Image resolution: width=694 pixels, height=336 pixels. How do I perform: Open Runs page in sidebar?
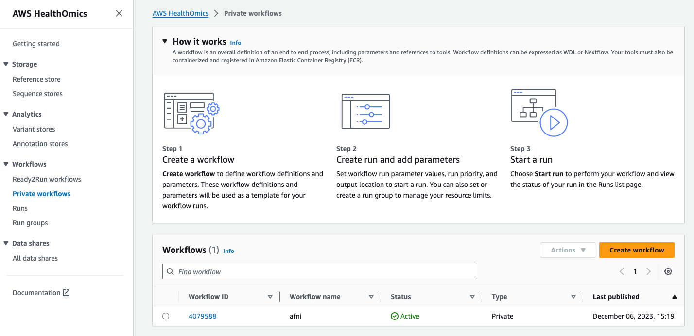[x=20, y=208]
